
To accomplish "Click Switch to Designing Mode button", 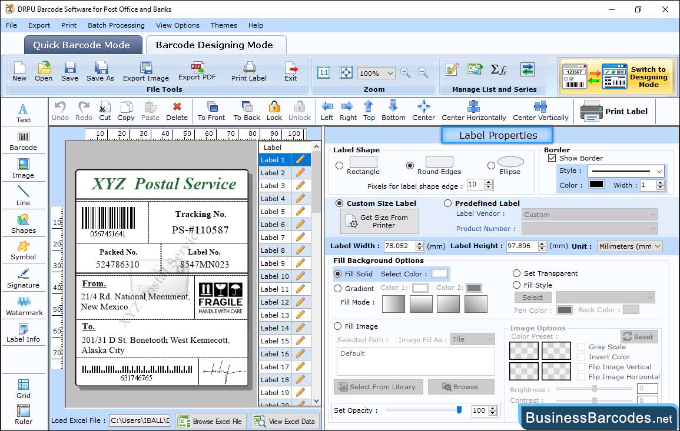I will click(618, 76).
